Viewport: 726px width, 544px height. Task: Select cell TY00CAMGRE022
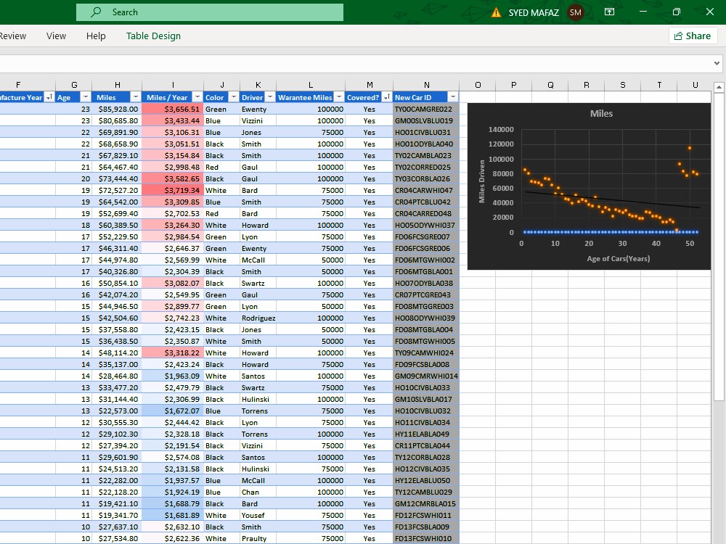426,110
